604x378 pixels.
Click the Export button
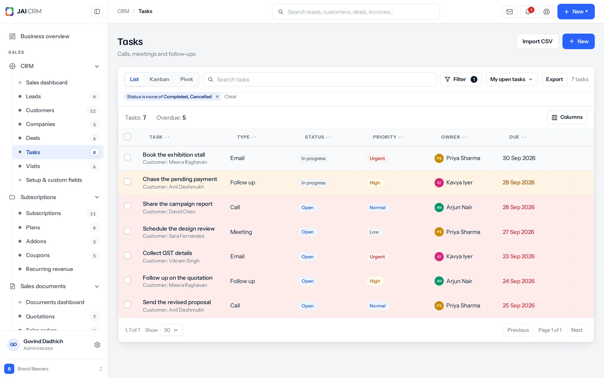pos(554,79)
